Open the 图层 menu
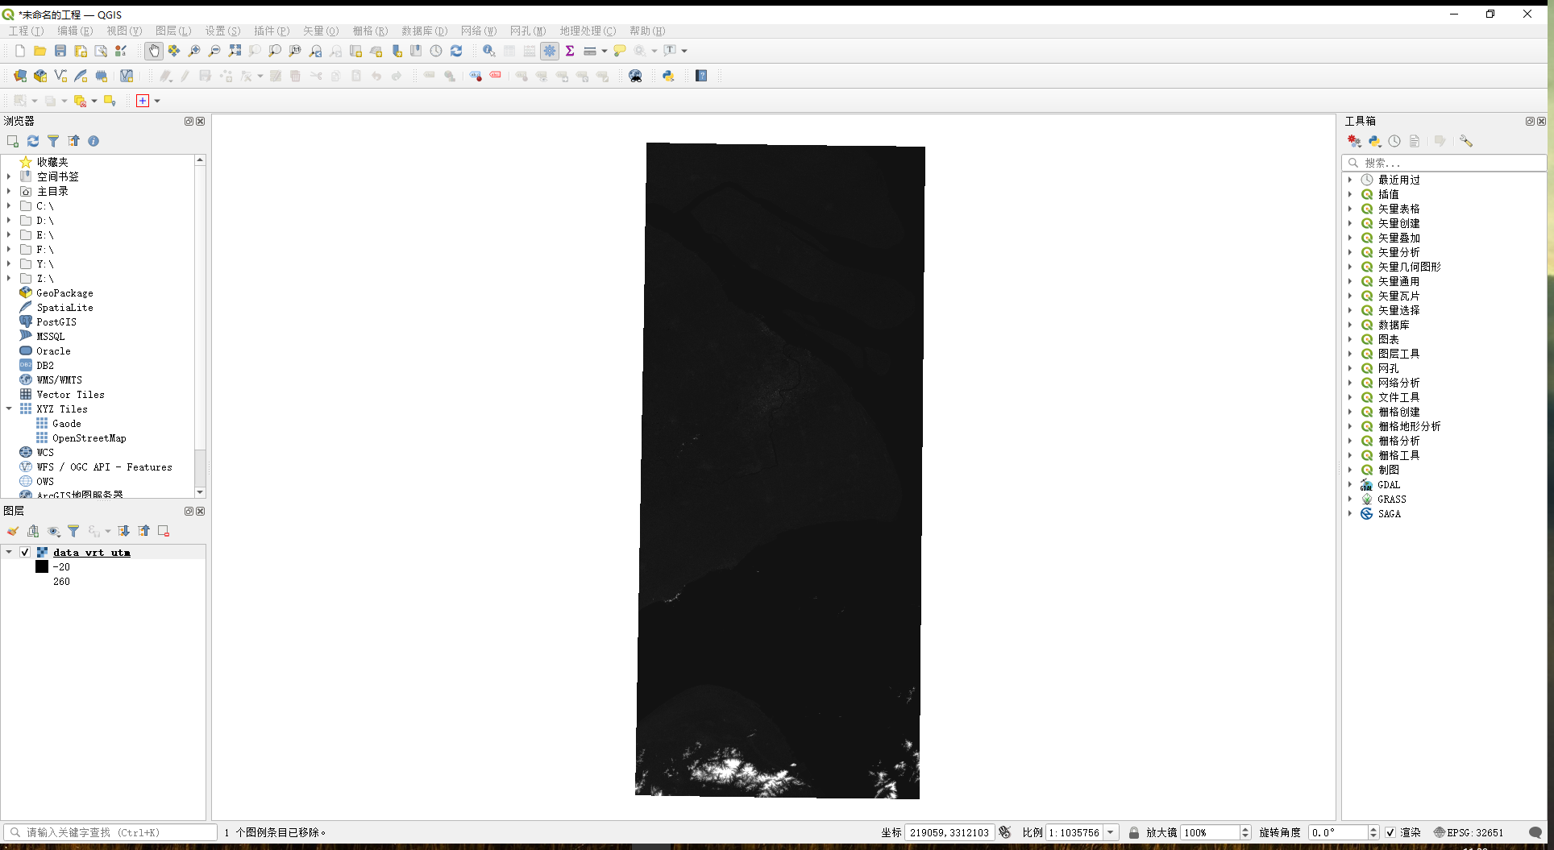This screenshot has height=850, width=1554. coord(173,31)
